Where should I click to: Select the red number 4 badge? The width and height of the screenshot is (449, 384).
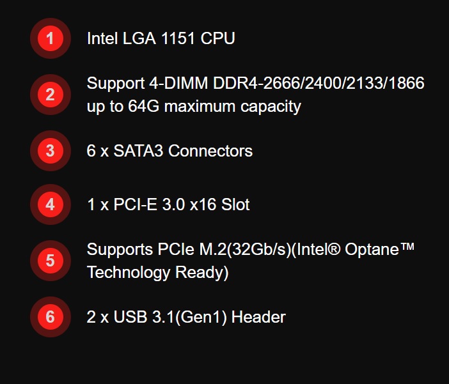51,204
